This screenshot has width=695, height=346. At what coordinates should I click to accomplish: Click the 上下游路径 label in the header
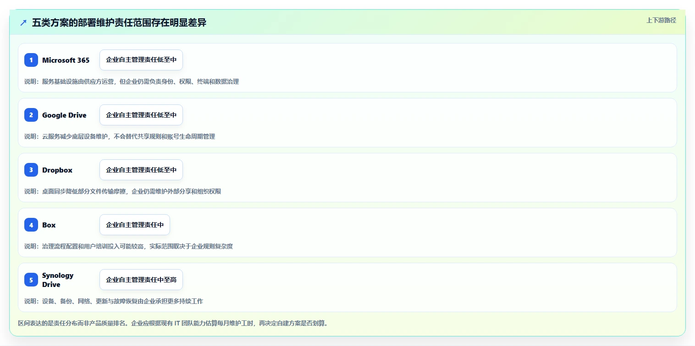(x=661, y=20)
